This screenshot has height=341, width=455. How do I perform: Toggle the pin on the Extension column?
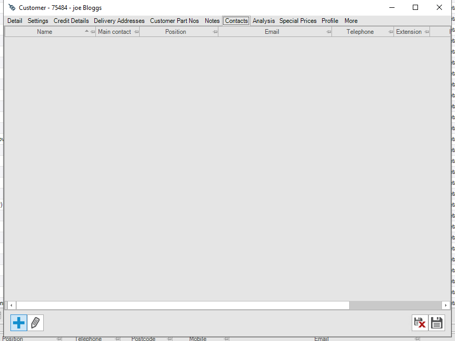click(x=426, y=32)
